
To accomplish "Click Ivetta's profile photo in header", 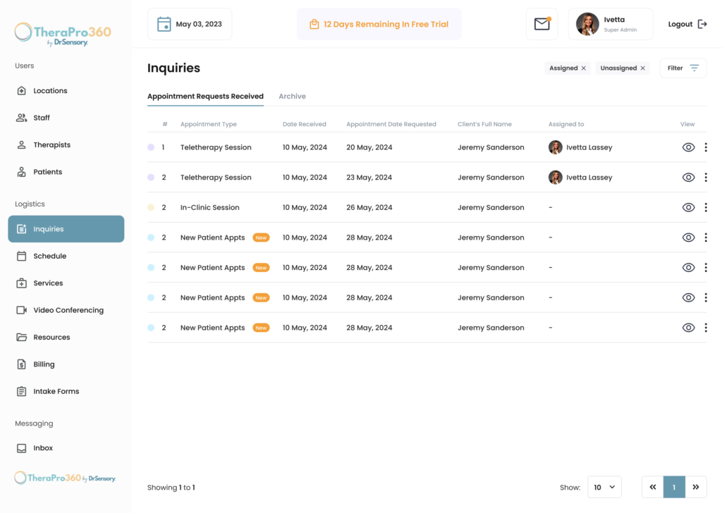I will [587, 24].
